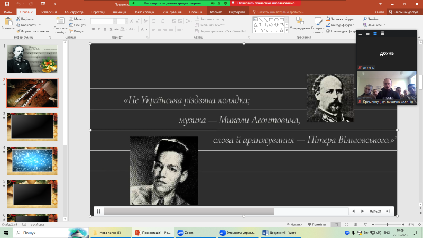The image size is (423, 238).
Task: Open the Arrange (Упорядкувати) dropdown
Action: pos(300,25)
